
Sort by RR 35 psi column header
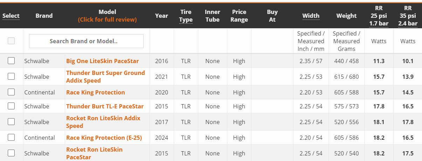408,16
